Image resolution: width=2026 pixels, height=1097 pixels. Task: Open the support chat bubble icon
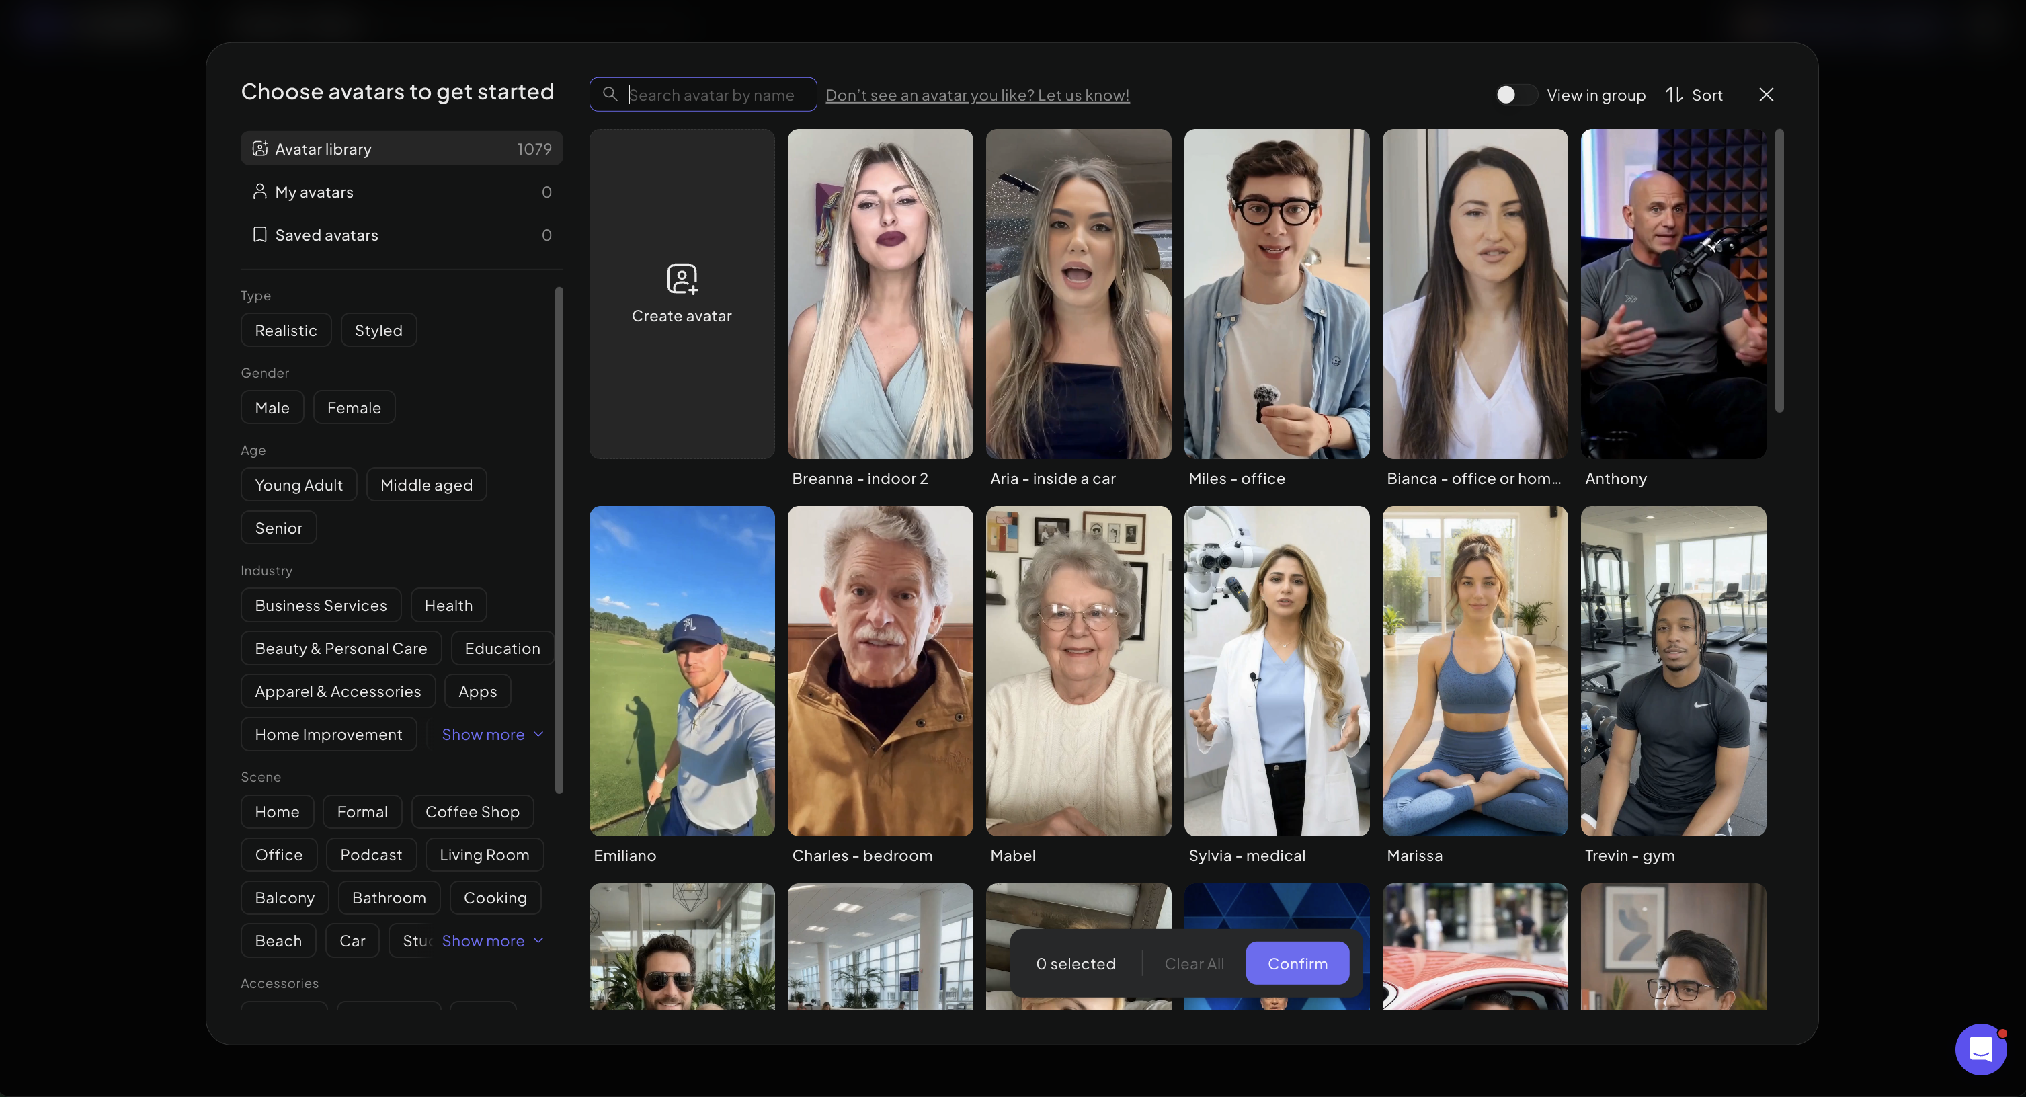click(x=1981, y=1049)
